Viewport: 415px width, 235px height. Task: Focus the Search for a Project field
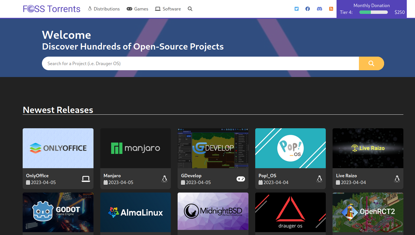click(x=200, y=63)
